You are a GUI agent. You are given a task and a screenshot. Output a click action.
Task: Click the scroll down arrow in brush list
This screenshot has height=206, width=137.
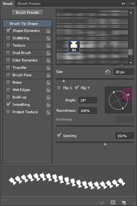(131, 63)
